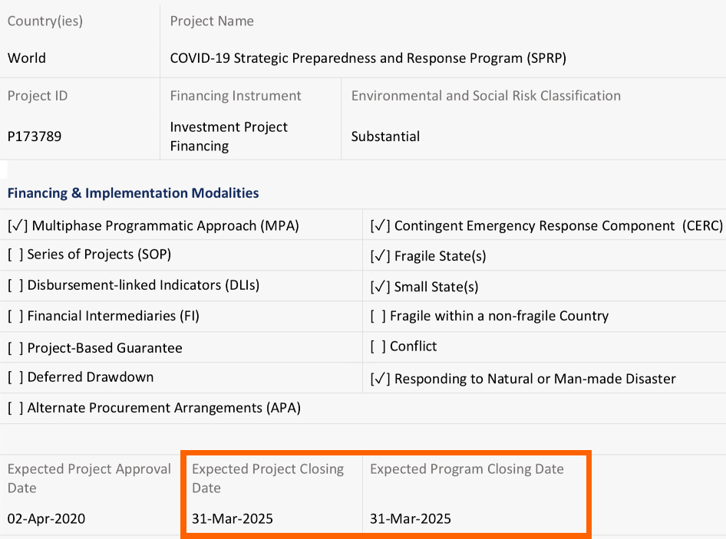Select the Project-Based Guarantee checkbox

[x=15, y=348]
